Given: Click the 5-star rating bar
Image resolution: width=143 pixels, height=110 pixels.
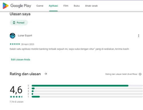Looking at the screenshot, I should click(x=87, y=86).
